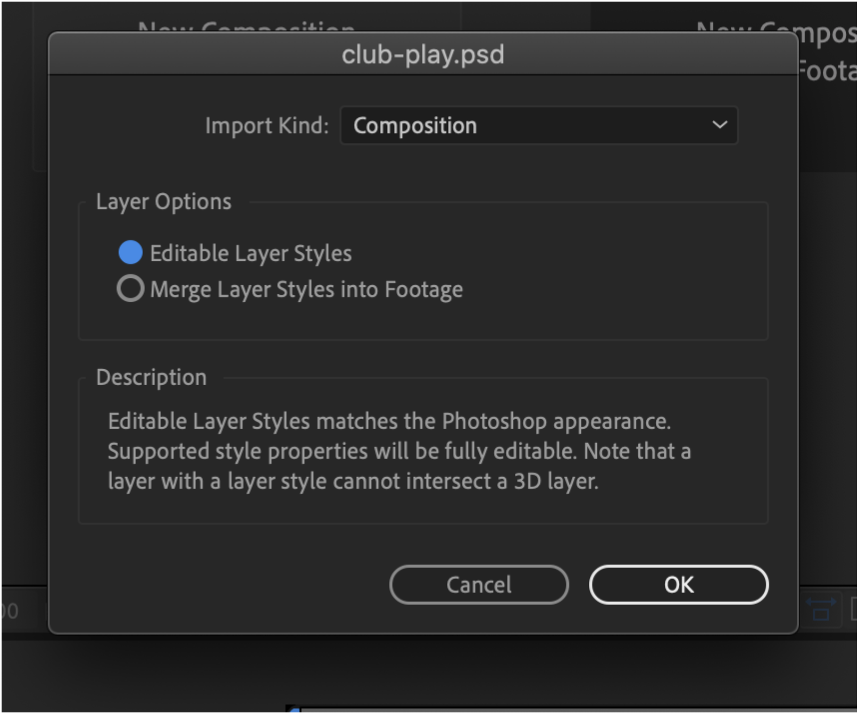Screen dimensions: 860x714
Task: Click the club-play.psd dialog title bar
Action: click(423, 54)
